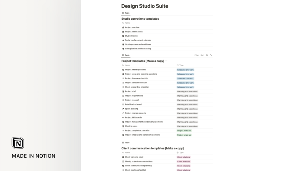Click the envelope icon beside Client welcome email

[x=123, y=157]
